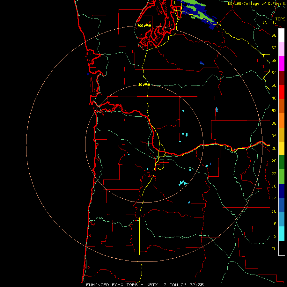Click the magenta 58 kft legend swatch
Screen dimensions: 287x287
pyautogui.click(x=282, y=63)
